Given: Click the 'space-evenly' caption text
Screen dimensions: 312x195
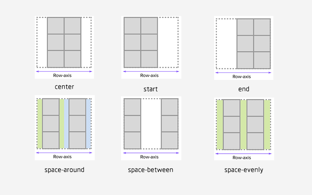Looking at the screenshot, I should click(244, 170).
